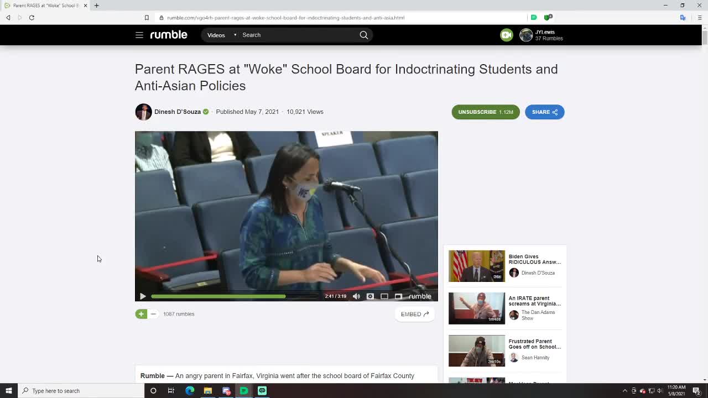Click the Rumble logo in player
Viewport: 708px width, 398px height.
(x=420, y=296)
